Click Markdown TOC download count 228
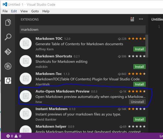Image resolution: width=163 pixels, height=139 pixels. [122, 39]
